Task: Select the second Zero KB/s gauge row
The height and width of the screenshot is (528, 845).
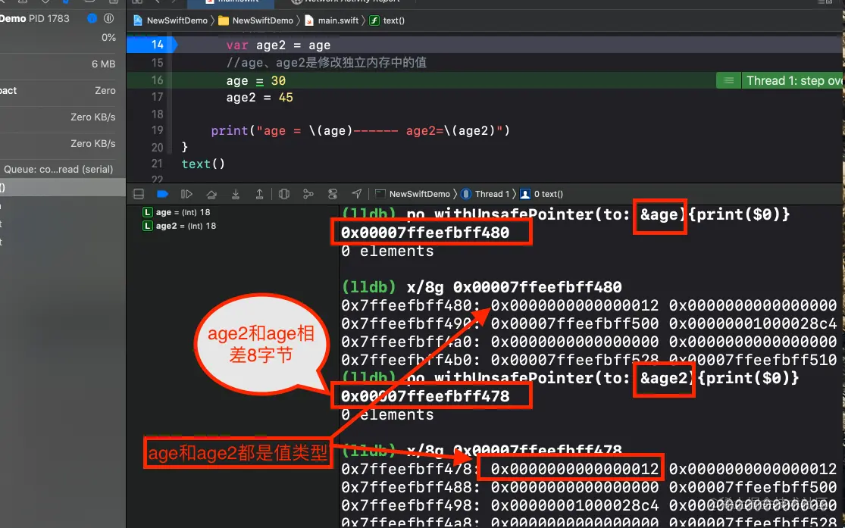Action: (62, 143)
